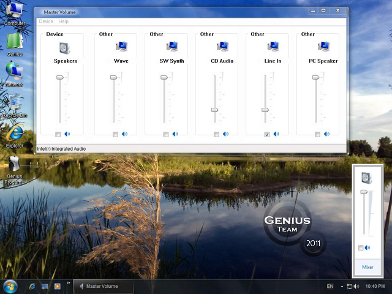
Task: Open the Mixer link in the volume popup
Action: [367, 267]
